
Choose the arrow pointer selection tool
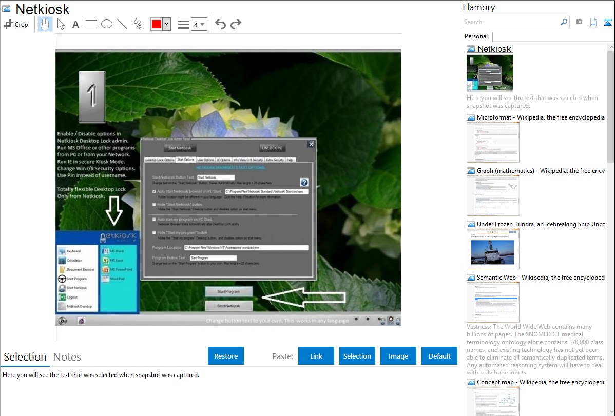61,24
